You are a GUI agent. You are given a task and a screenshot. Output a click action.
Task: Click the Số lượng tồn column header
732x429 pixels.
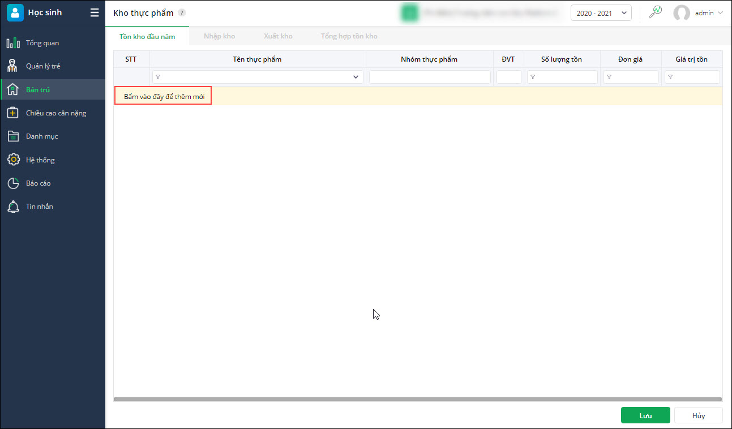(x=562, y=59)
